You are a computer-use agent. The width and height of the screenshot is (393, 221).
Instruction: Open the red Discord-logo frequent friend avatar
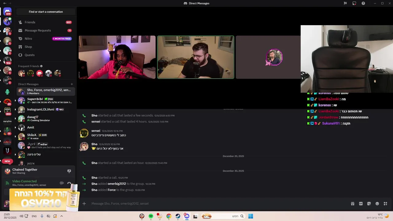coord(40,73)
